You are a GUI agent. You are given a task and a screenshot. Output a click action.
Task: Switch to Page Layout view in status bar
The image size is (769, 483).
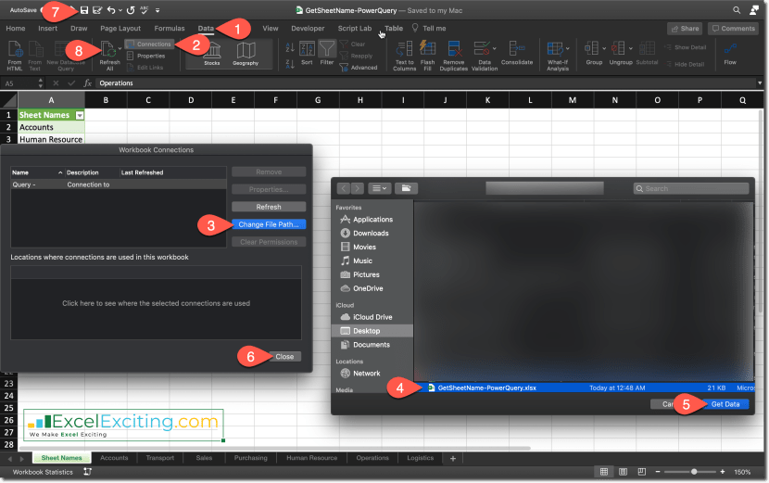(x=623, y=472)
